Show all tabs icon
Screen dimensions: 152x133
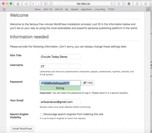pos(146,4)
